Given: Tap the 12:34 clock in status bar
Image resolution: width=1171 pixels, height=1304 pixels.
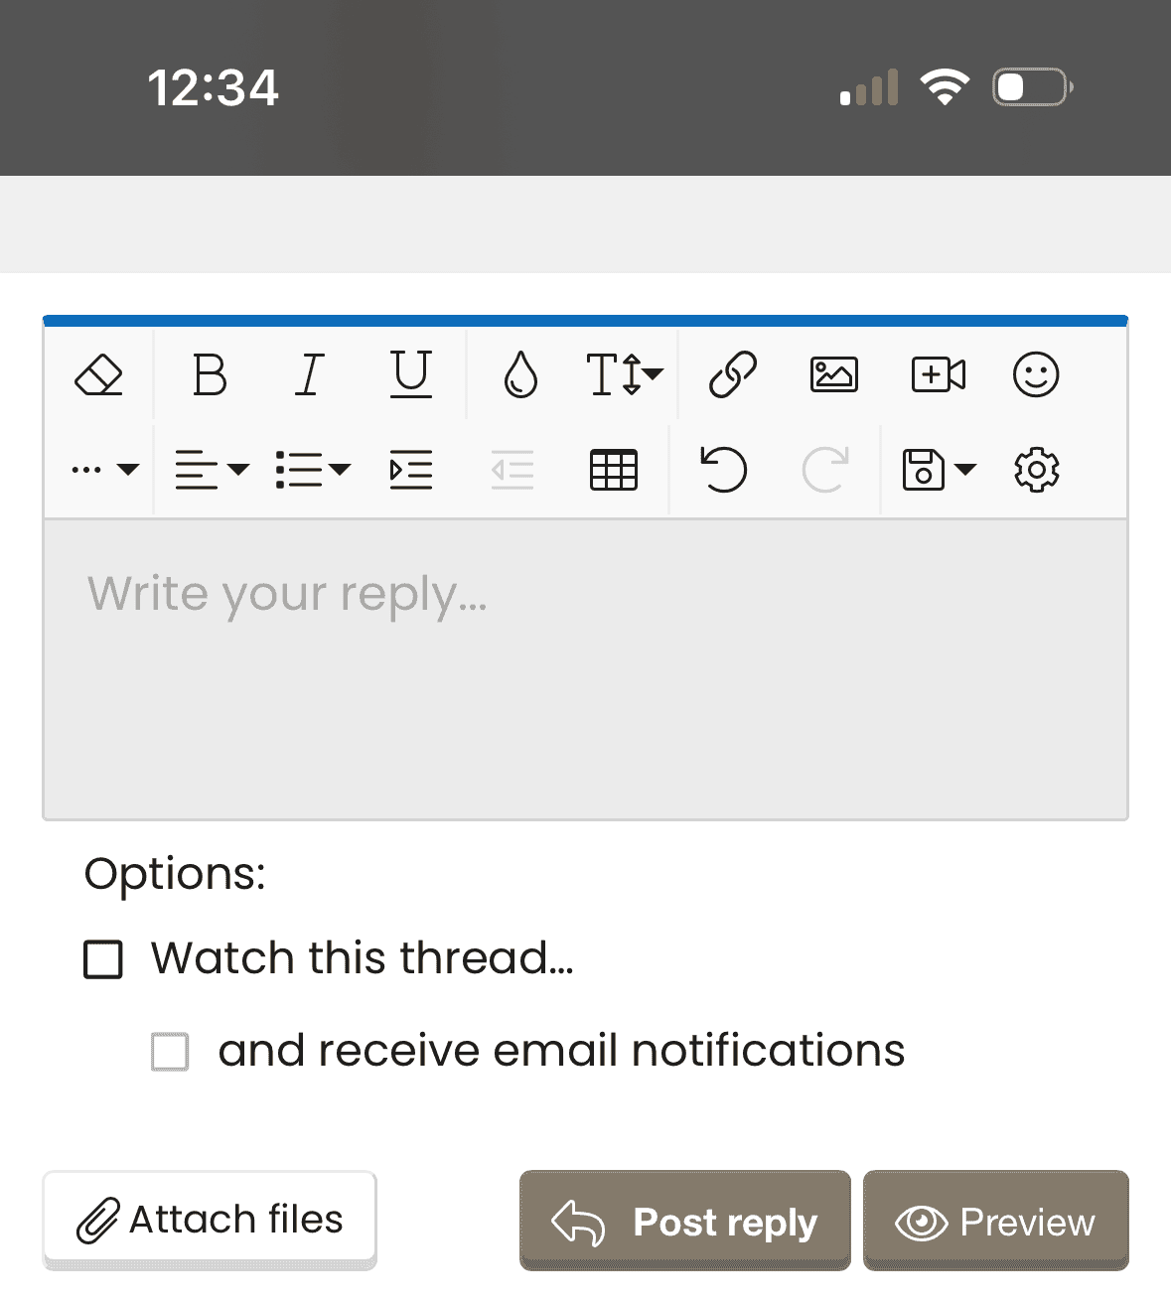Looking at the screenshot, I should coord(214,87).
